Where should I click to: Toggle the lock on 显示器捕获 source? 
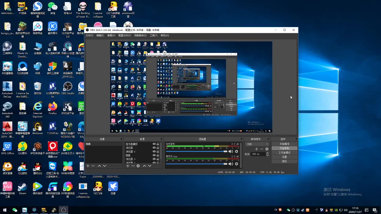(x=158, y=144)
